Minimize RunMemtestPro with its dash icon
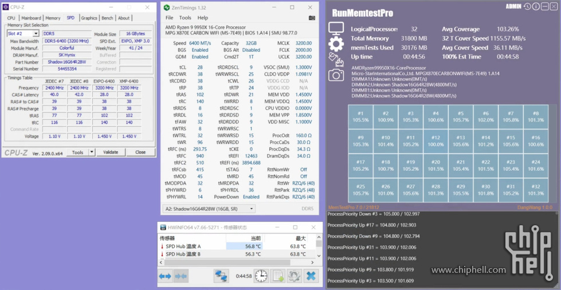Viewport: 561px width, 290px height. coord(544,6)
